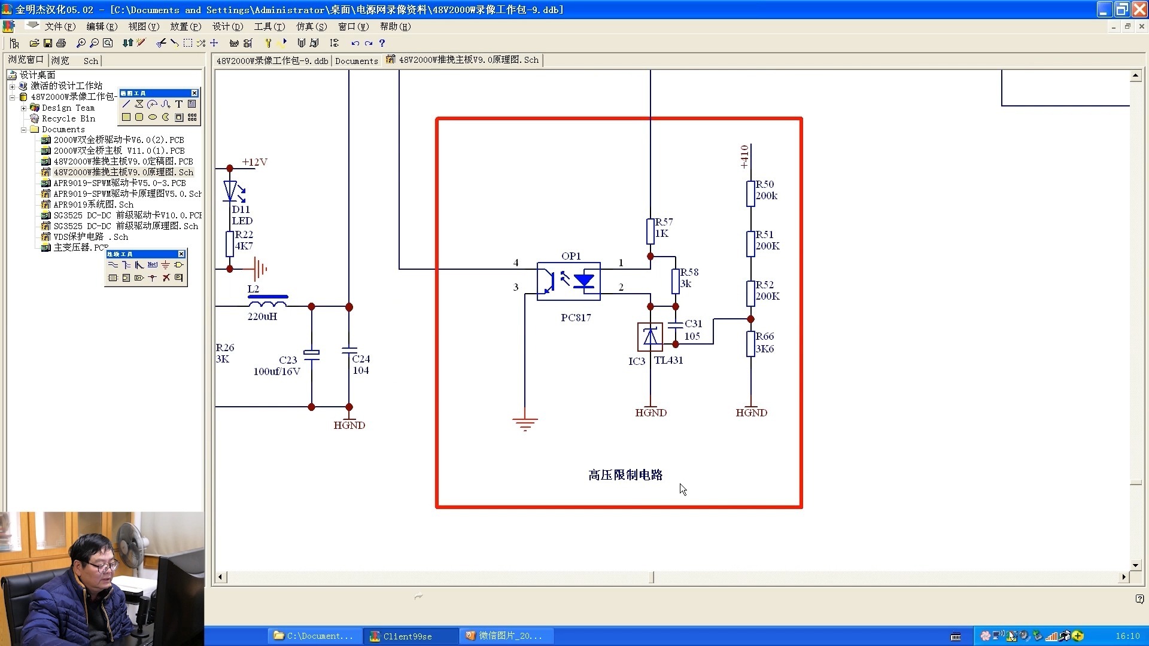Pick the Text annotation T tool
1149x646 pixels.
click(x=179, y=104)
